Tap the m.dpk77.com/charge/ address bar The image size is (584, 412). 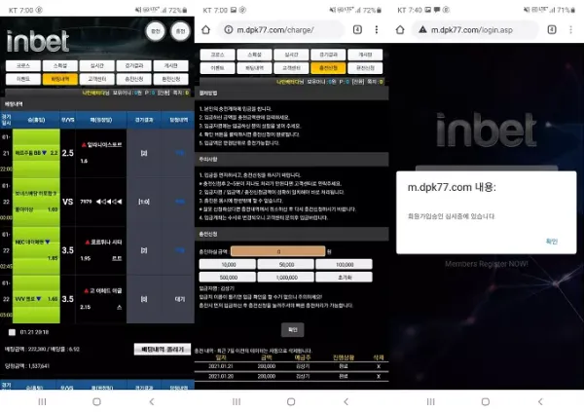coord(282,30)
